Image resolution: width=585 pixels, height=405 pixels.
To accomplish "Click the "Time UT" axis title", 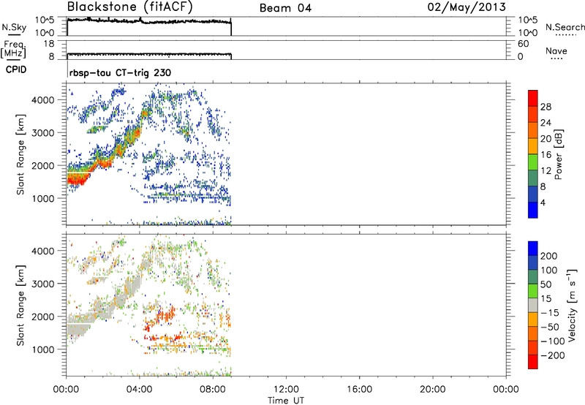I will (x=286, y=401).
